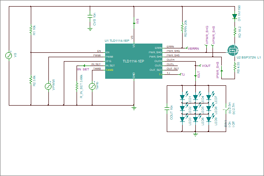Pick the LED9 diode symbol
This screenshot has width=264, height=176.
209,119
